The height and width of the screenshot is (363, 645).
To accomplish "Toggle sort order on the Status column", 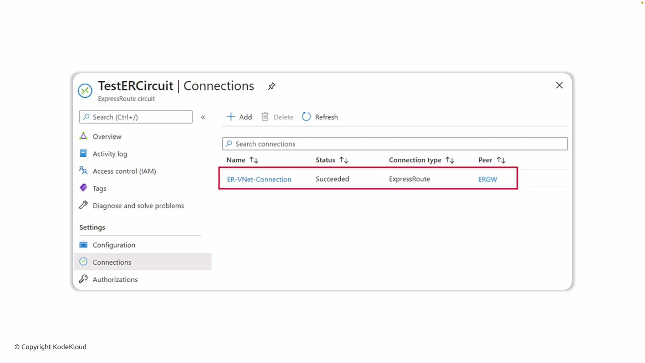I will pyautogui.click(x=344, y=160).
